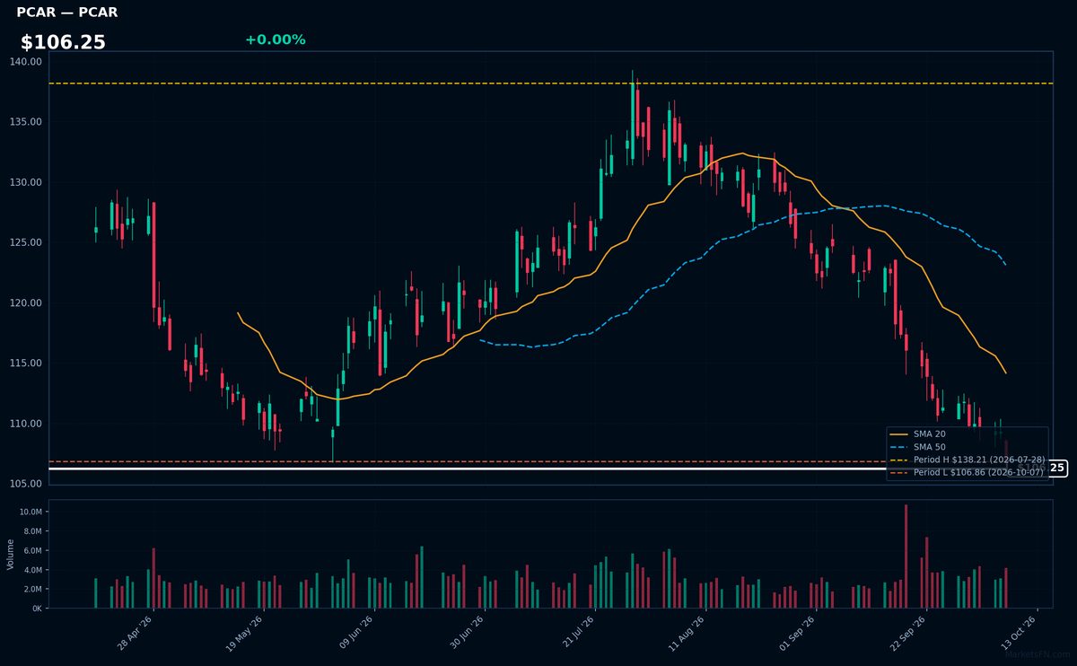Click the 4.0M volume axis label
Viewport: 1077px width, 666px height.
click(33, 570)
